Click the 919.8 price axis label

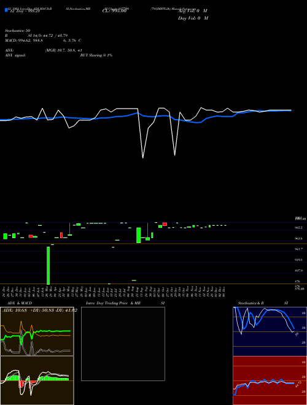299,260
